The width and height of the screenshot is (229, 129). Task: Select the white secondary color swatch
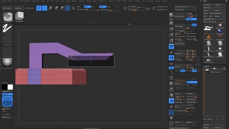click(x=10, y=87)
